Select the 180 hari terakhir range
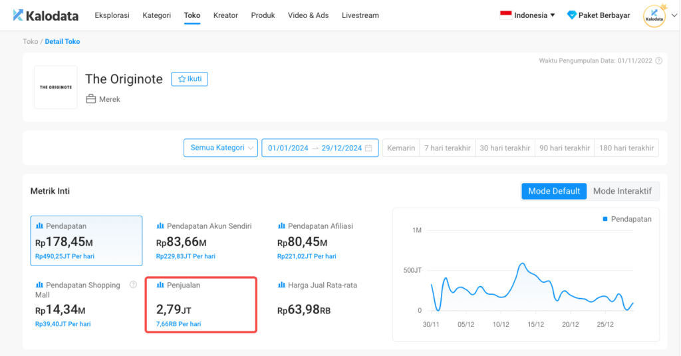This screenshot has width=681, height=356. click(x=626, y=148)
